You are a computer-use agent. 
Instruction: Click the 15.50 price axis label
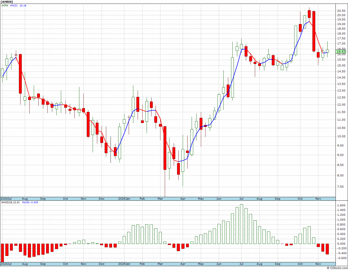pos(341,60)
